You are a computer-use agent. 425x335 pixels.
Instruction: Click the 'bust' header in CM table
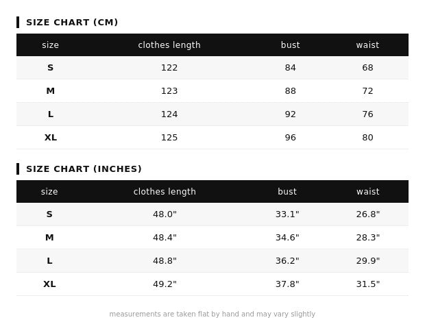pyautogui.click(x=290, y=45)
